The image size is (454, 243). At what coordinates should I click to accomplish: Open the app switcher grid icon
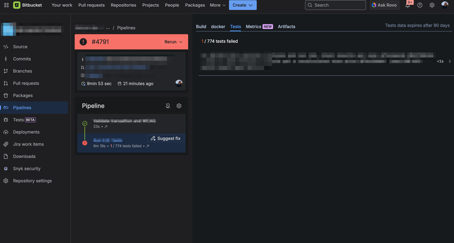point(6,5)
